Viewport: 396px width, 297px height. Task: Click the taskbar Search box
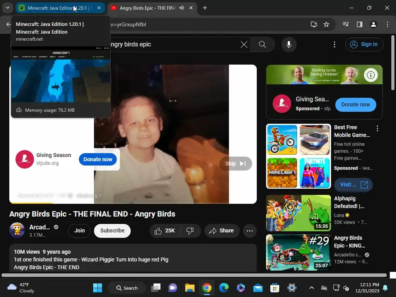(127, 288)
